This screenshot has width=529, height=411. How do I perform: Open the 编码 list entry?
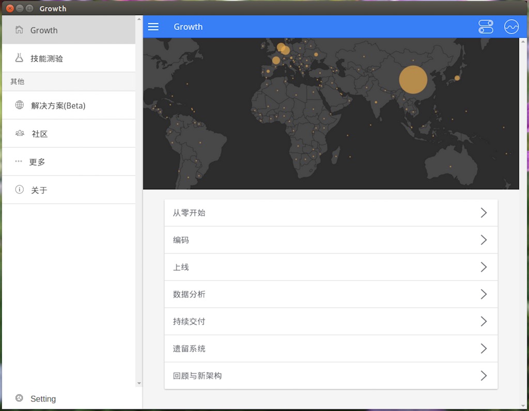[x=331, y=240]
